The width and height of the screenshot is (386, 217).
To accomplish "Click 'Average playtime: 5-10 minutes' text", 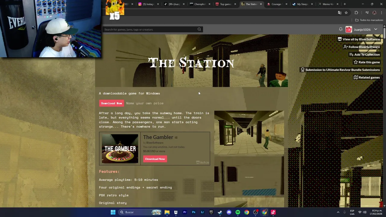I will 128,180.
